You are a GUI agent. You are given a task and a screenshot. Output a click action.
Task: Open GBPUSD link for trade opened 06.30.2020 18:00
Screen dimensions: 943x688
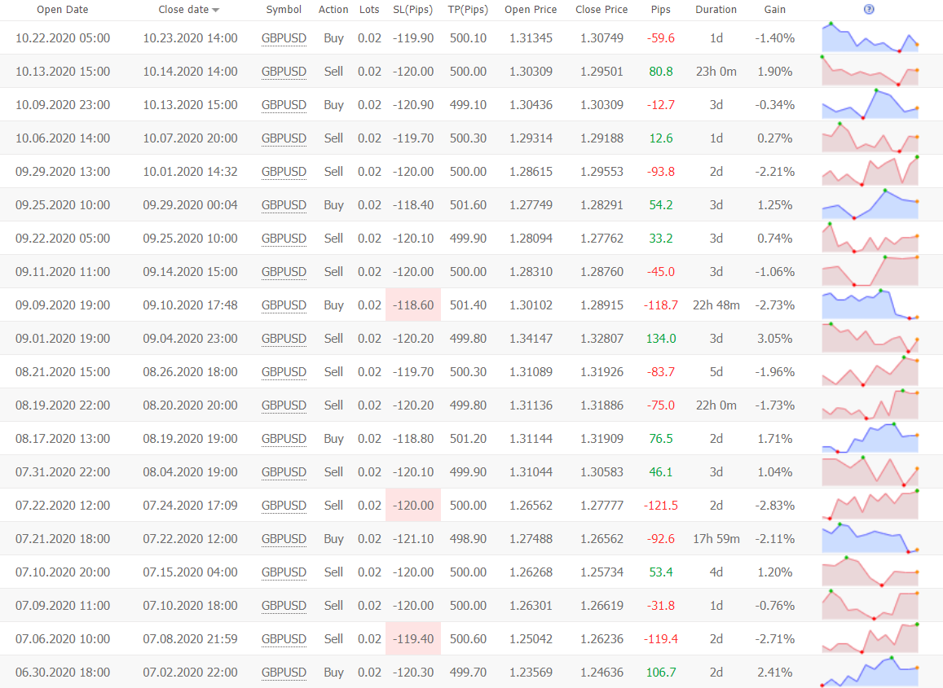[284, 673]
